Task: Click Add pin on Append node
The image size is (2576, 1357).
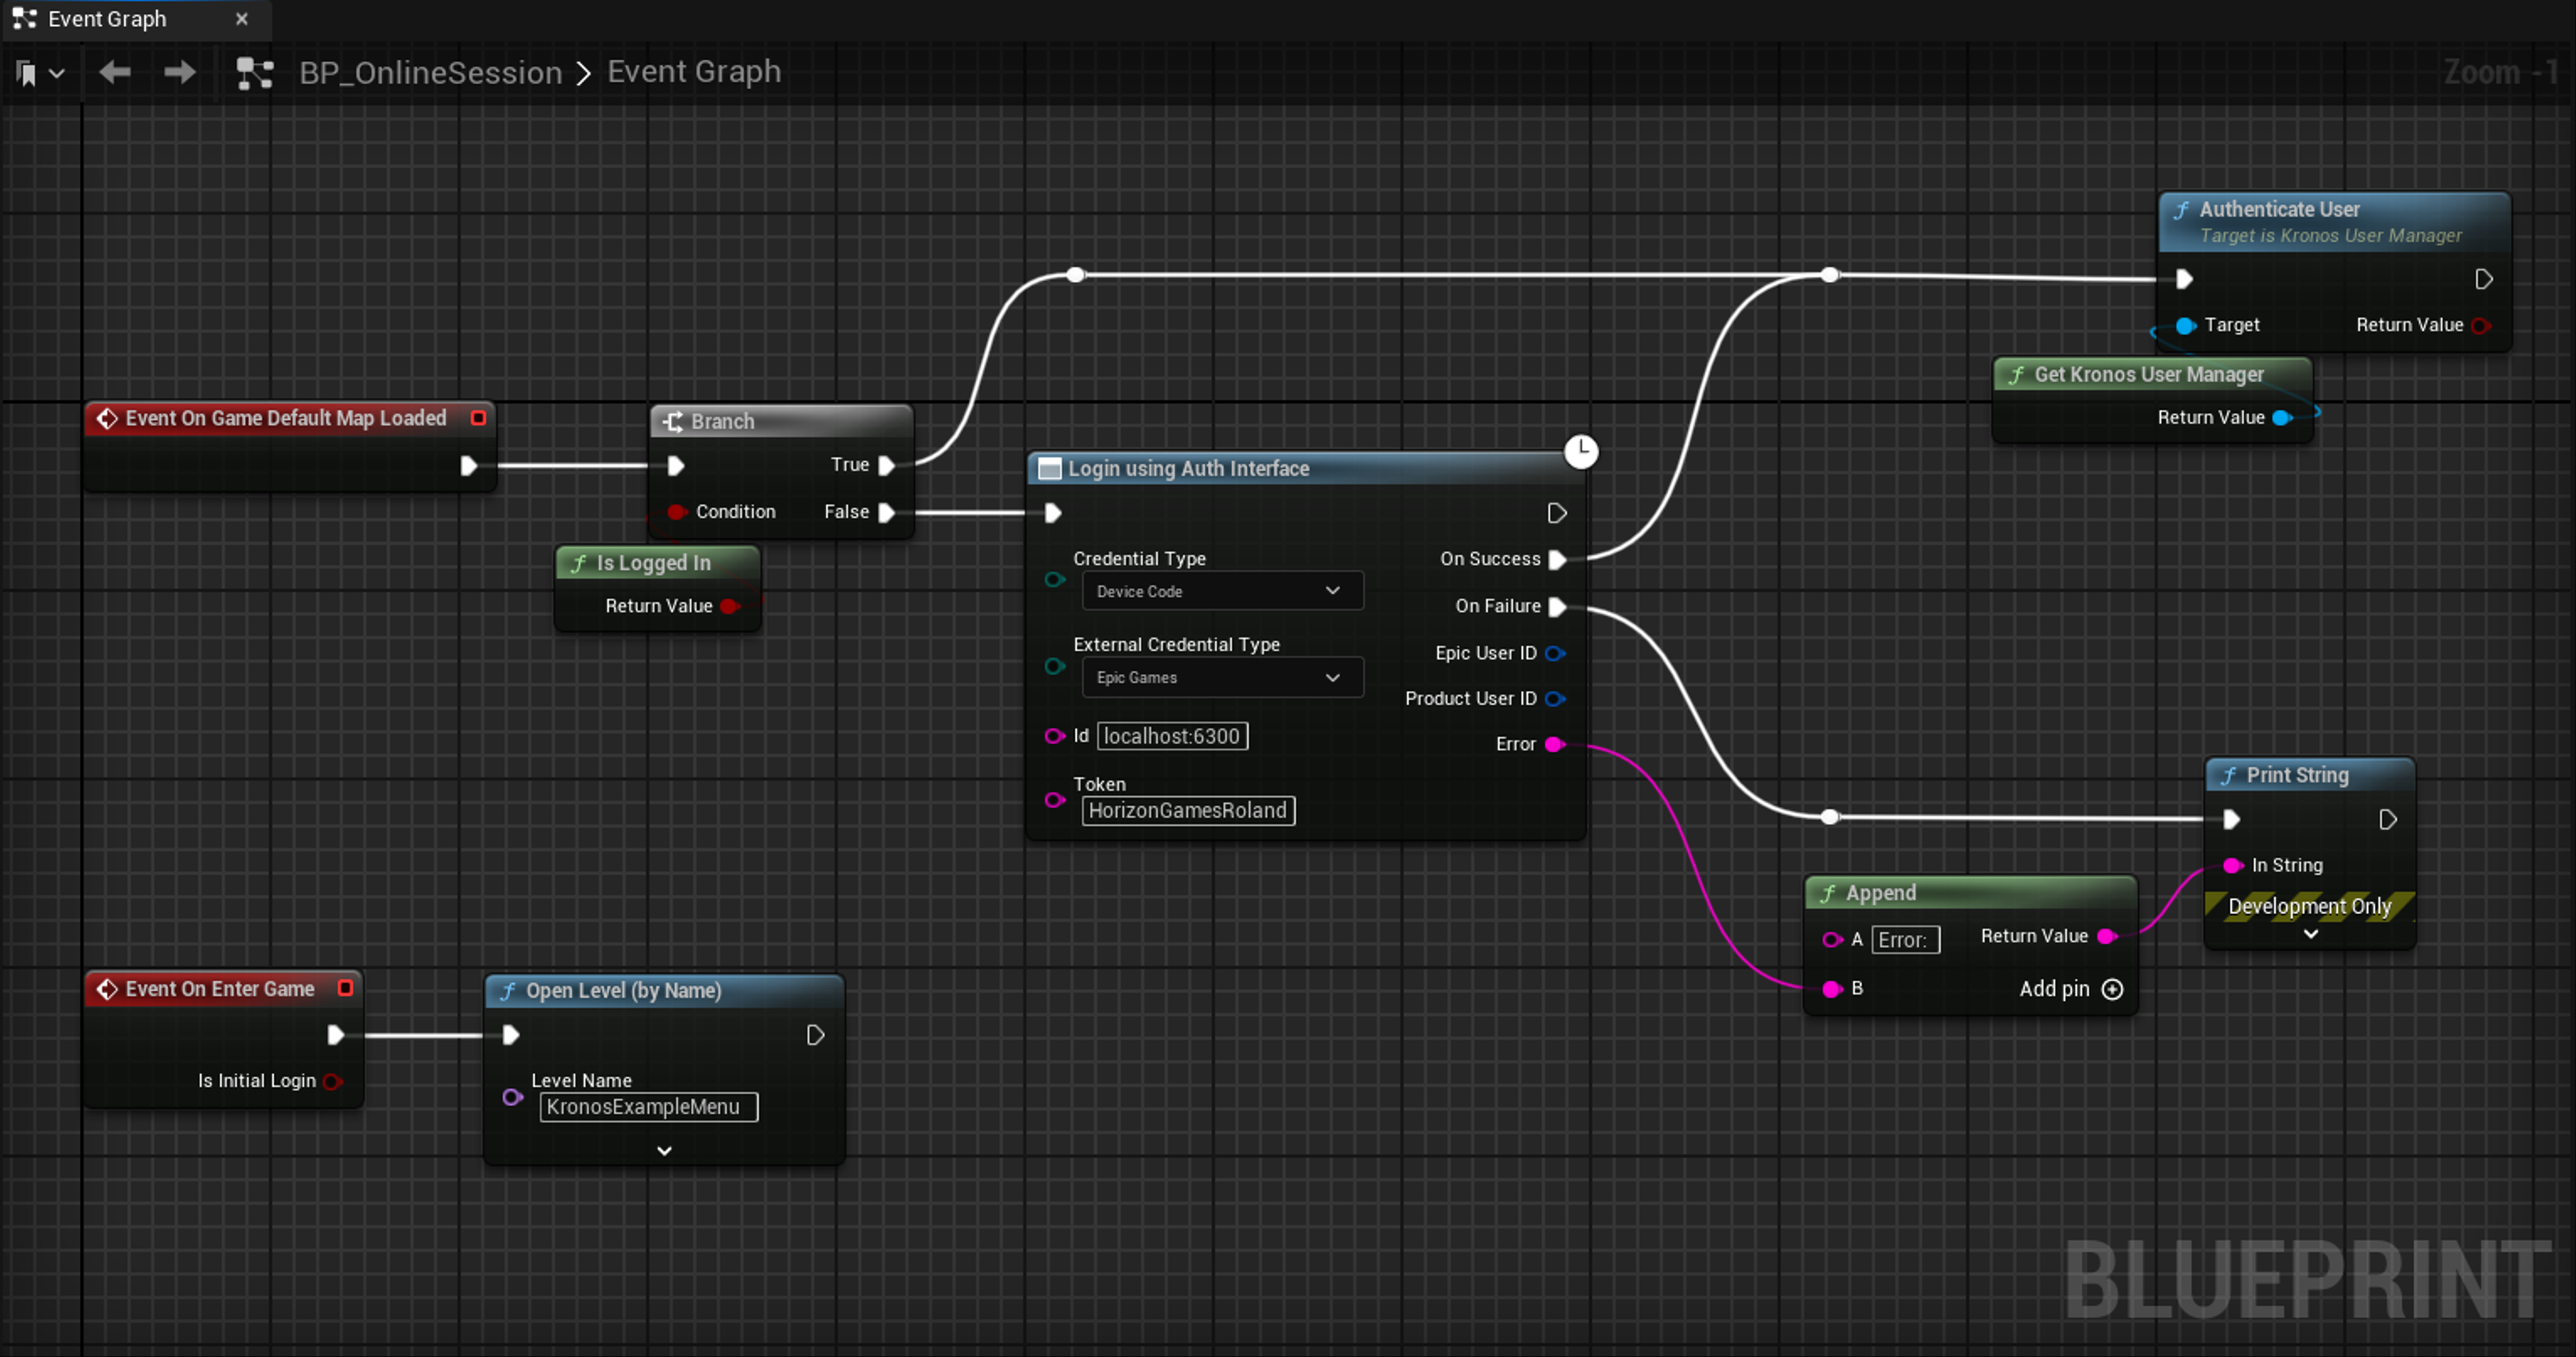Action: click(2070, 989)
